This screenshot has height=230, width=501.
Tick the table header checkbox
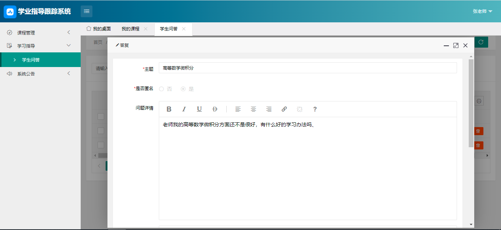(100, 116)
